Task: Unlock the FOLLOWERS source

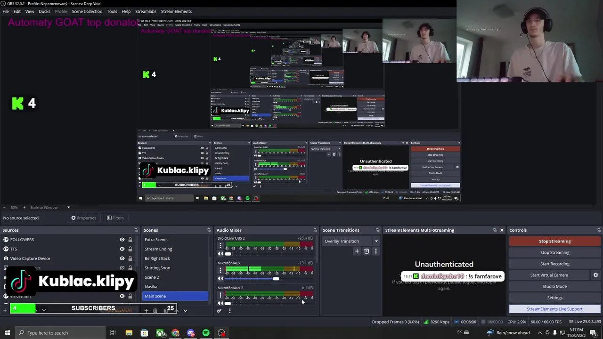Action: coord(130,240)
